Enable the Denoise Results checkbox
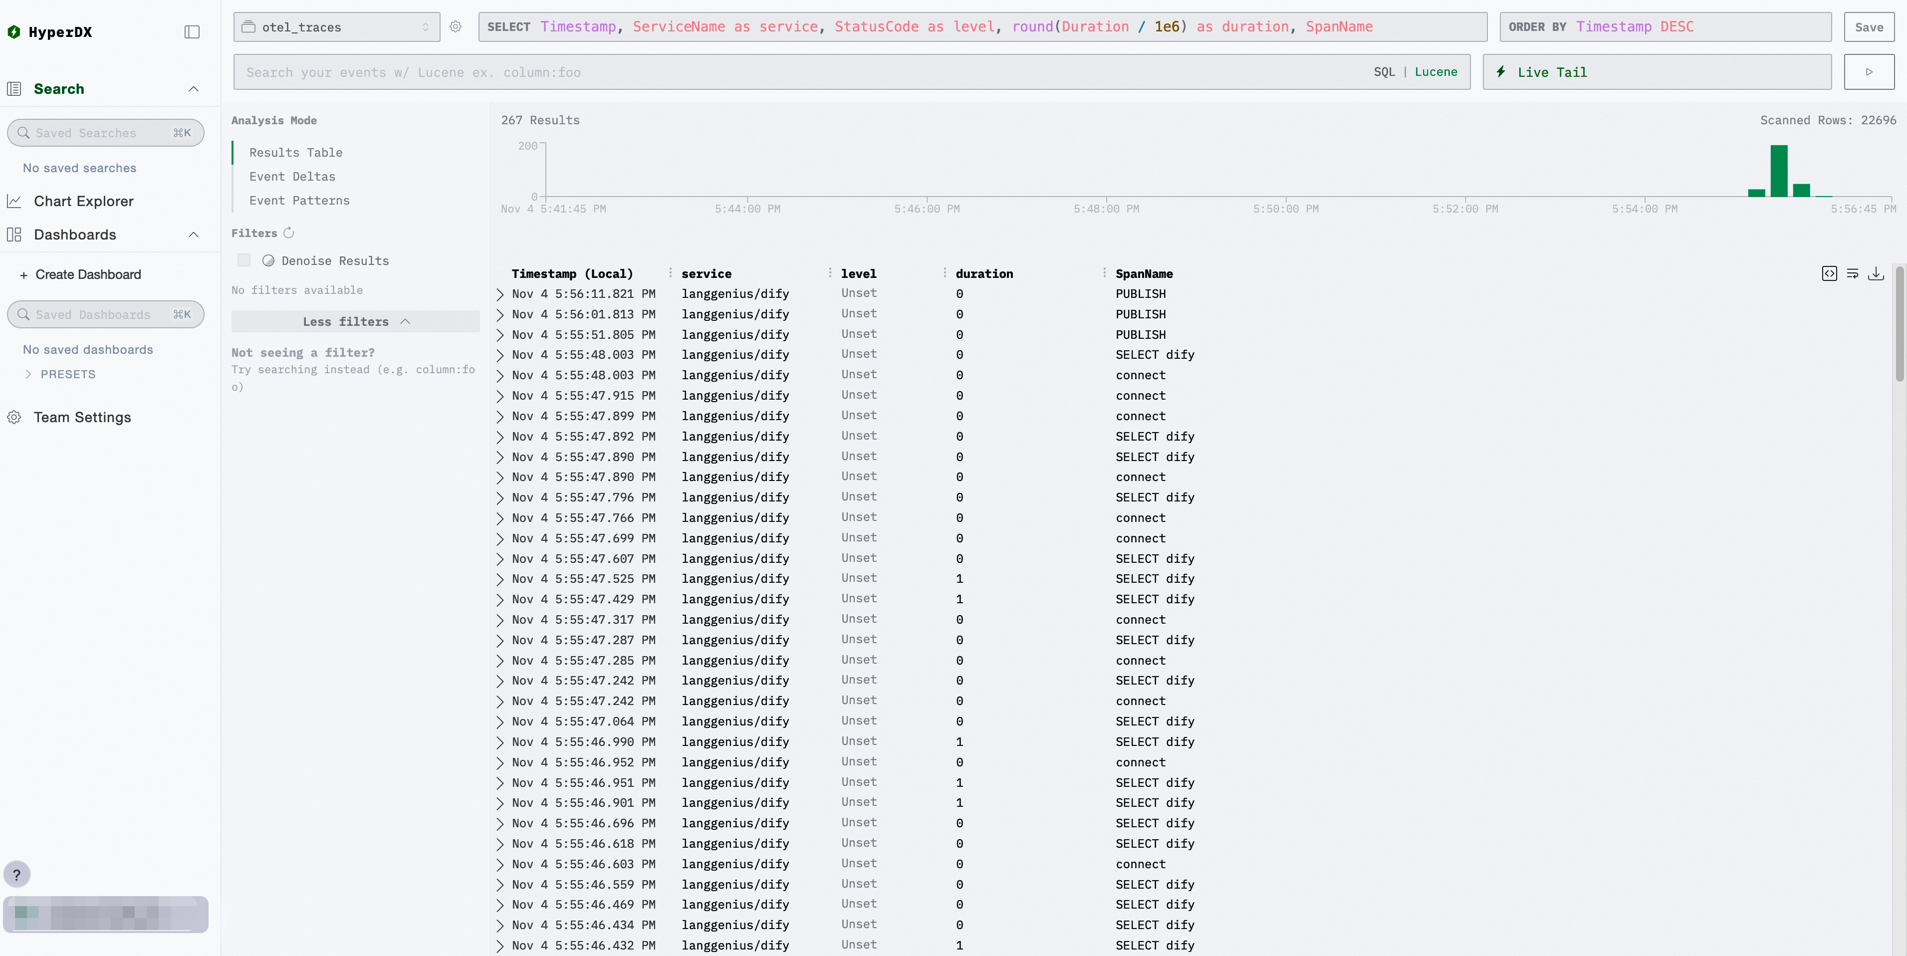Image resolution: width=1907 pixels, height=956 pixels. (243, 260)
